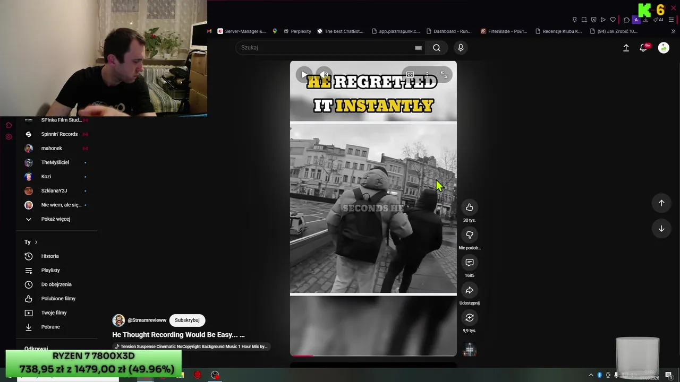Open the @Streamrevieww channel avatar
The width and height of the screenshot is (680, 382).
(118, 320)
